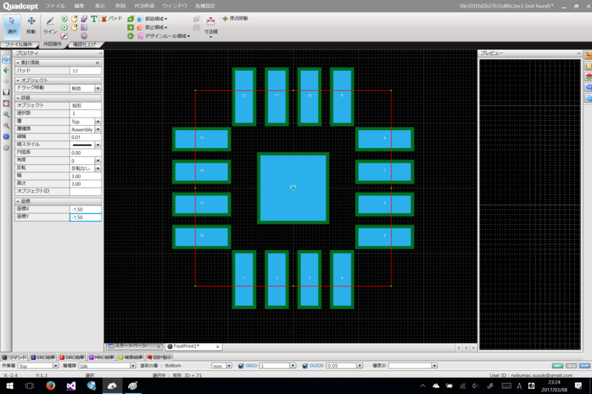The height and width of the screenshot is (394, 592).
Task: Click the 幅 width value field
Action: pyautogui.click(x=85, y=176)
